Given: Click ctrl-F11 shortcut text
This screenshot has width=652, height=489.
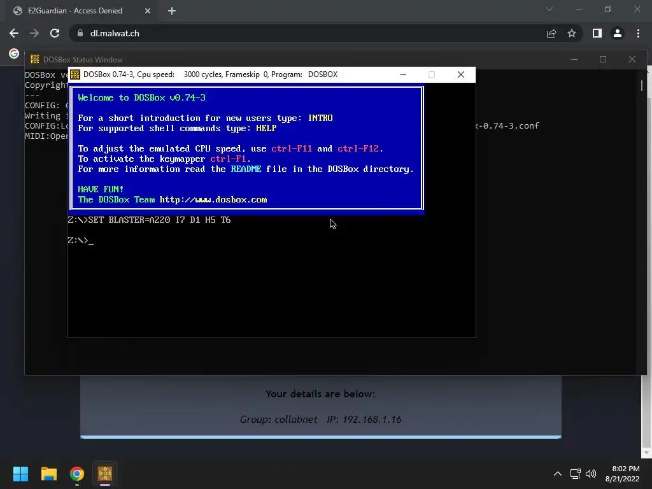Looking at the screenshot, I should tap(292, 148).
